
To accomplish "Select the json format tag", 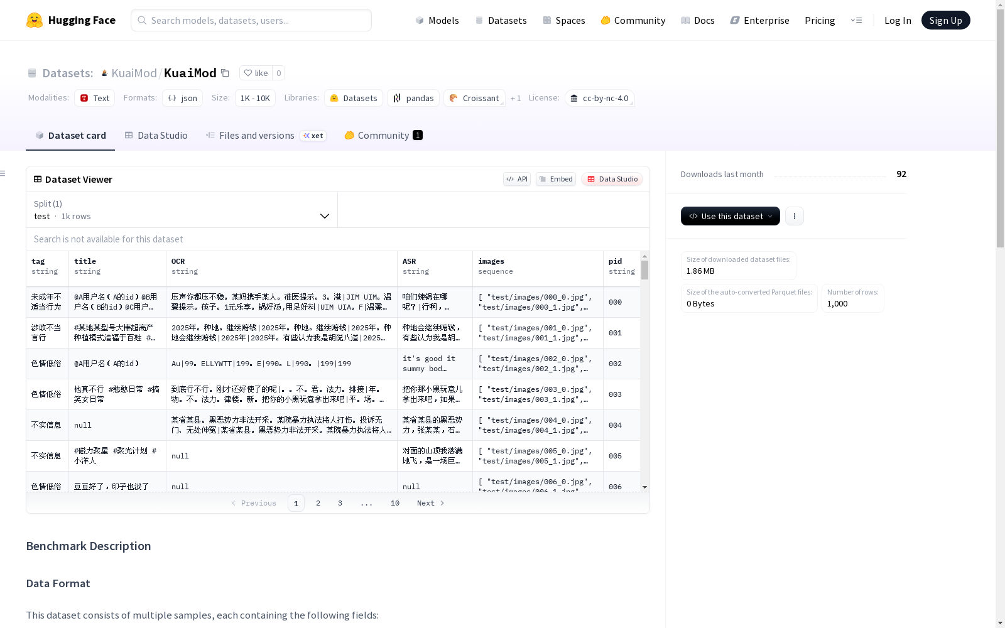I will point(182,98).
